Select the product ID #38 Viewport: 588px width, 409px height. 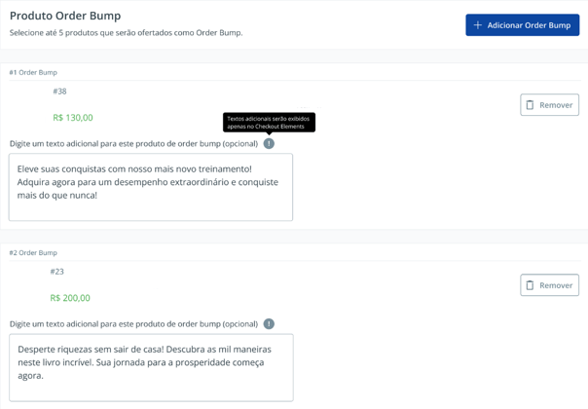pyautogui.click(x=59, y=92)
